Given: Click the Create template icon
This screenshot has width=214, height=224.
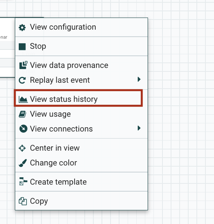Looking at the screenshot, I should (x=23, y=181).
